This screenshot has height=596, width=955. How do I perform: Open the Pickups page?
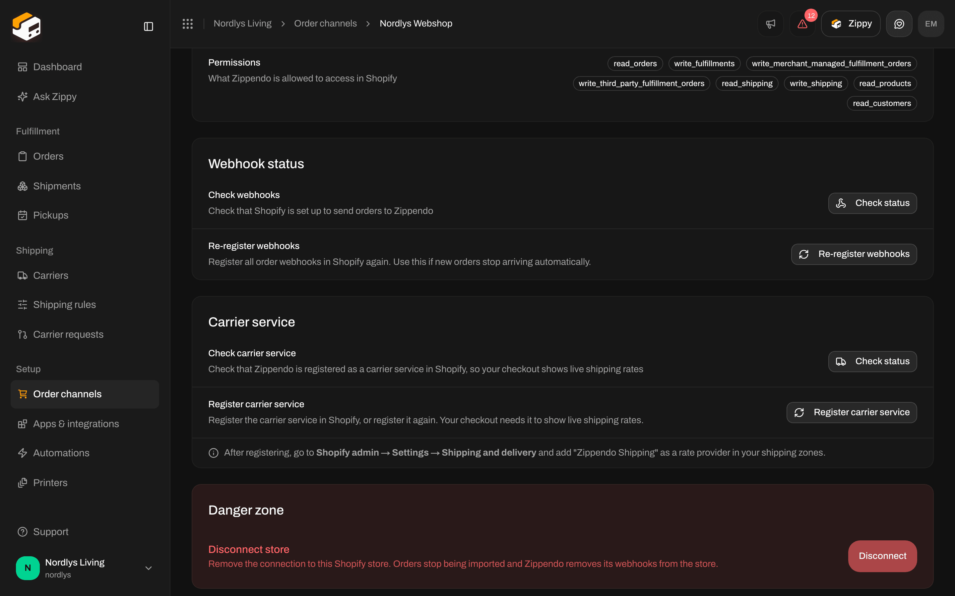coord(85,215)
